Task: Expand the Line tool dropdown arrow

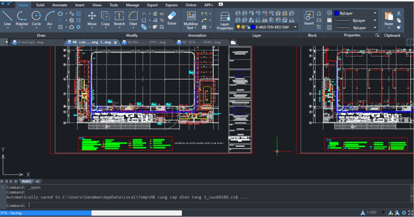Action: [7, 27]
